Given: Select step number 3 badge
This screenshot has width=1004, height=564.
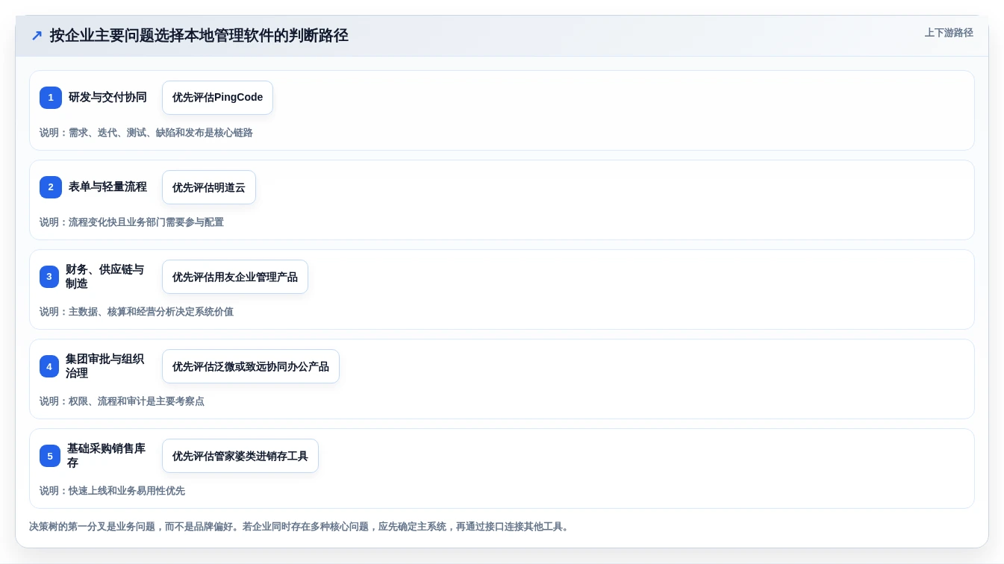Looking at the screenshot, I should pos(49,277).
